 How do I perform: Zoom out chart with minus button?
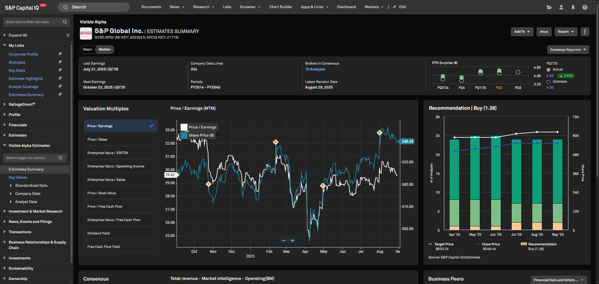(284, 241)
